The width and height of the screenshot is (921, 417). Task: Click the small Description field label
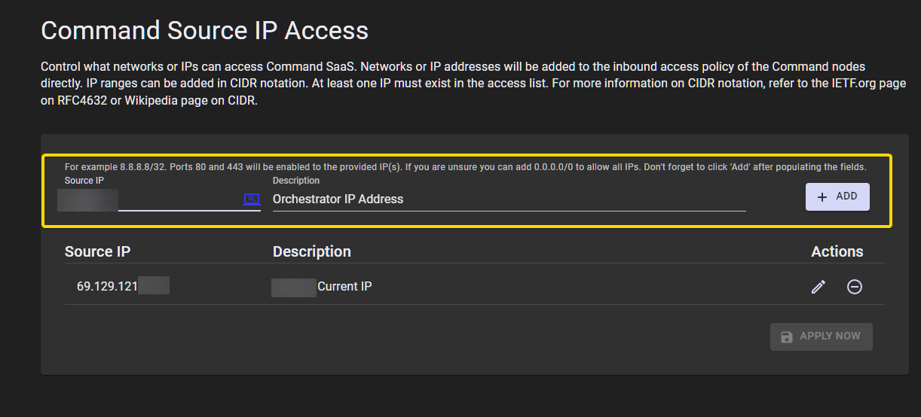pos(295,181)
